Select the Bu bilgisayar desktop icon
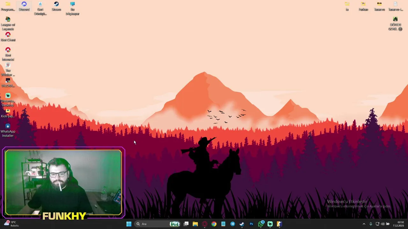Screen dimensions: 408x229 pos(72,8)
